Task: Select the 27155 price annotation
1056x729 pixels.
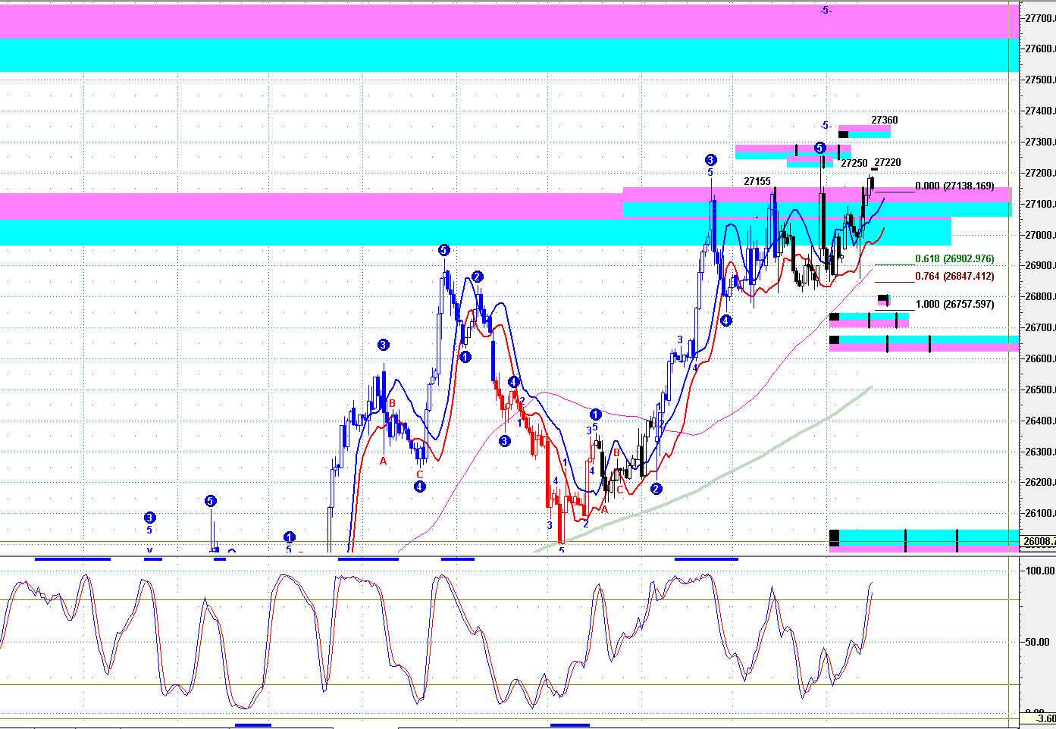Action: [x=757, y=181]
